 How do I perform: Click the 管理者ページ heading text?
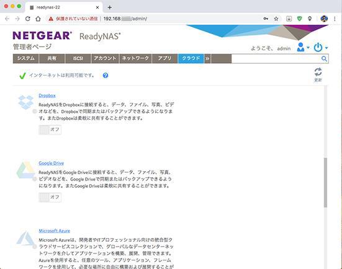tap(32, 46)
